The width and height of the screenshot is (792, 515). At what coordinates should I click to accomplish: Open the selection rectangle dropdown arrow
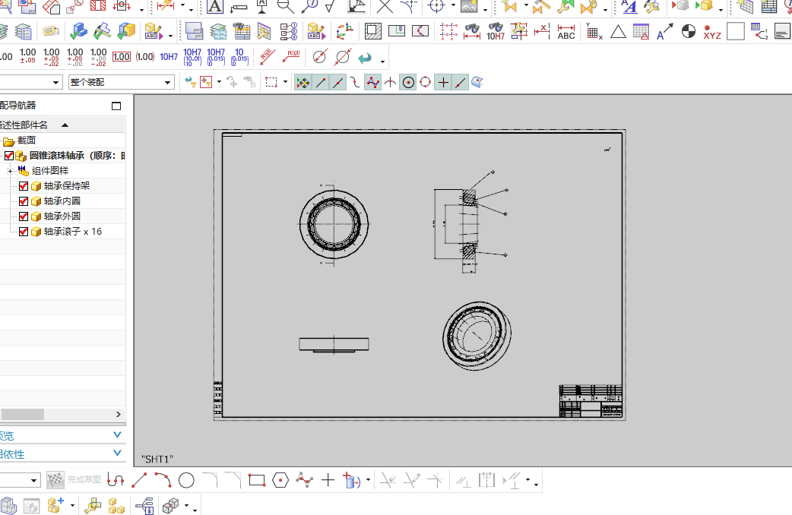(285, 82)
